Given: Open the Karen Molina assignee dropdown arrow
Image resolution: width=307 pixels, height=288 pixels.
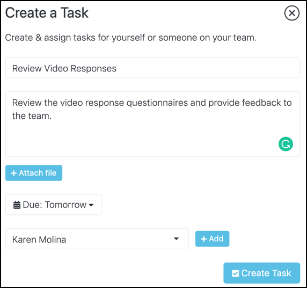Looking at the screenshot, I should 176,239.
